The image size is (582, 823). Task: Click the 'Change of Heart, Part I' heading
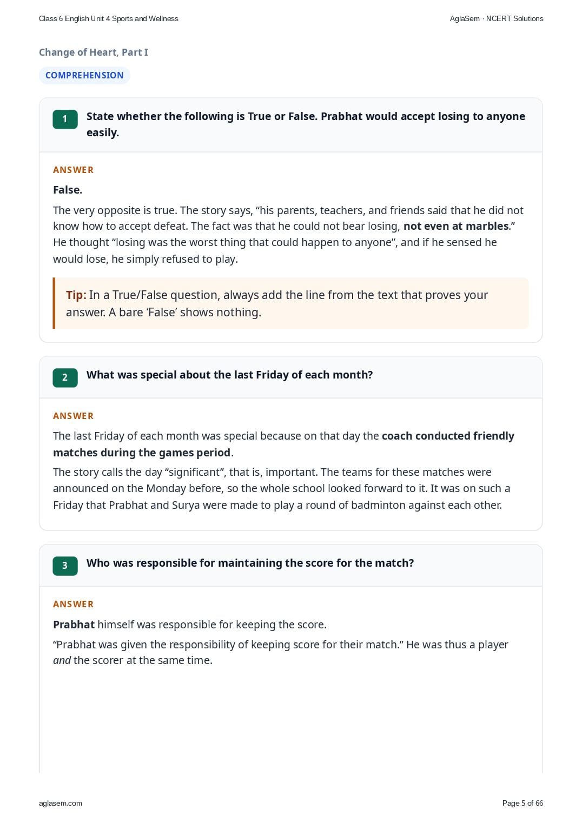click(94, 52)
